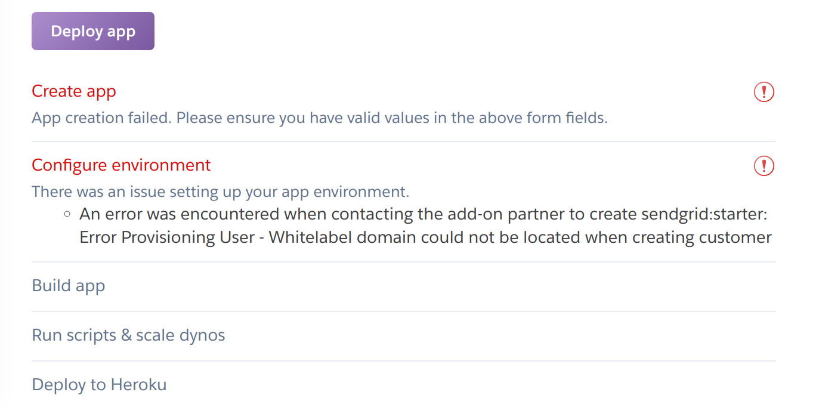Click the red alert circle next to Configure environment
This screenshot has width=816, height=414.
pos(764,166)
